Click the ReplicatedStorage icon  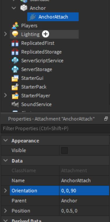click(15, 52)
